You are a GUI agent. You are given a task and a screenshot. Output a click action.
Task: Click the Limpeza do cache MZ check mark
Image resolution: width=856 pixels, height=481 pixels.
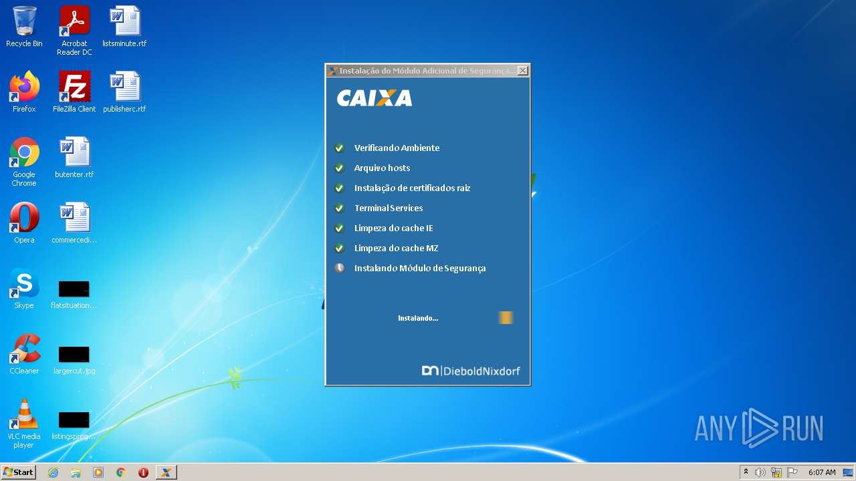click(x=340, y=249)
